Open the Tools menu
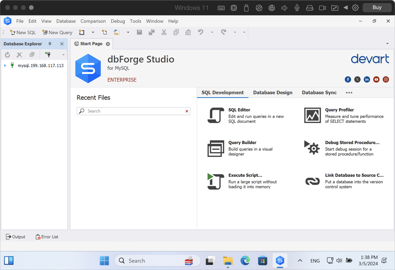 [135, 21]
